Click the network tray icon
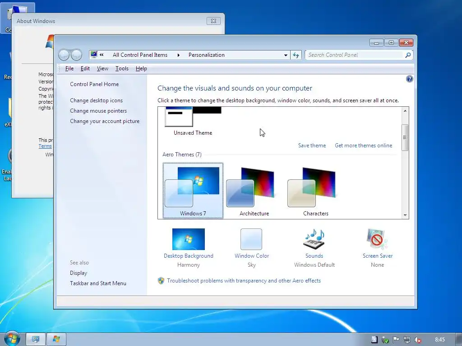462x346 pixels. (x=407, y=340)
